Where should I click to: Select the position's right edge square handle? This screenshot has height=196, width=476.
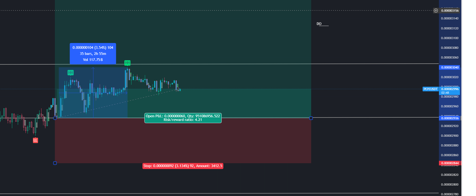pyautogui.click(x=311, y=118)
